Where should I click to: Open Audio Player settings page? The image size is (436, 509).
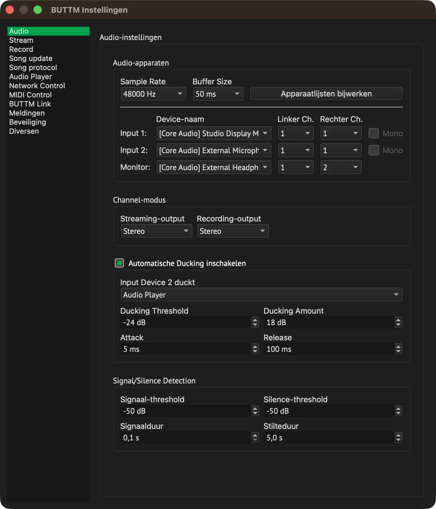[49, 77]
